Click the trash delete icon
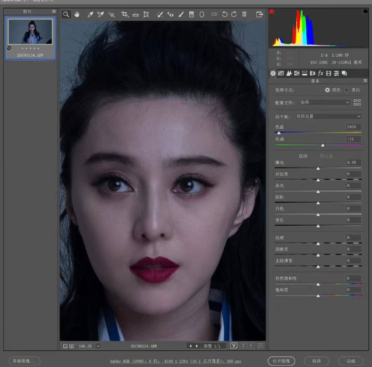This screenshot has width=372, height=367. tap(244, 14)
